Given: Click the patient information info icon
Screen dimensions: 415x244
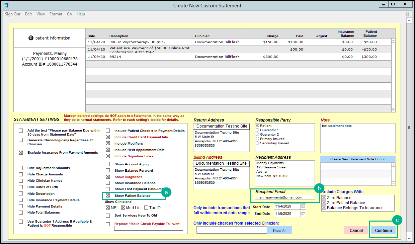Looking at the screenshot, I should click(31, 38).
